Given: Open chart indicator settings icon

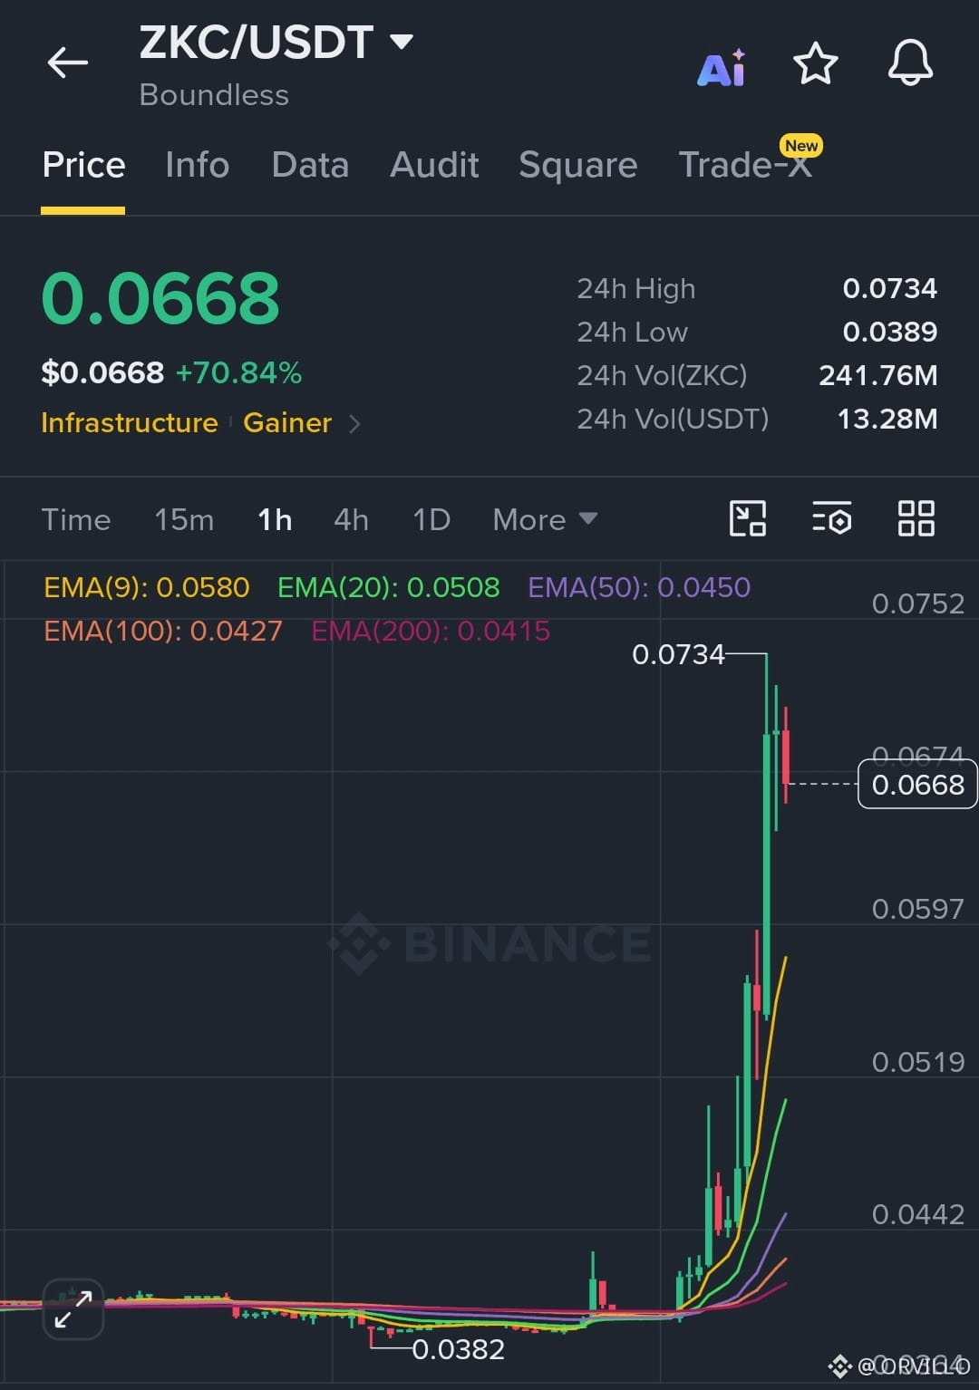Looking at the screenshot, I should tap(831, 518).
